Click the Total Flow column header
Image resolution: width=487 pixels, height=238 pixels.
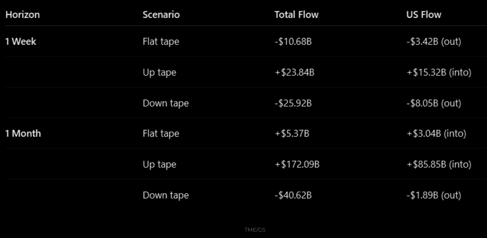296,15
